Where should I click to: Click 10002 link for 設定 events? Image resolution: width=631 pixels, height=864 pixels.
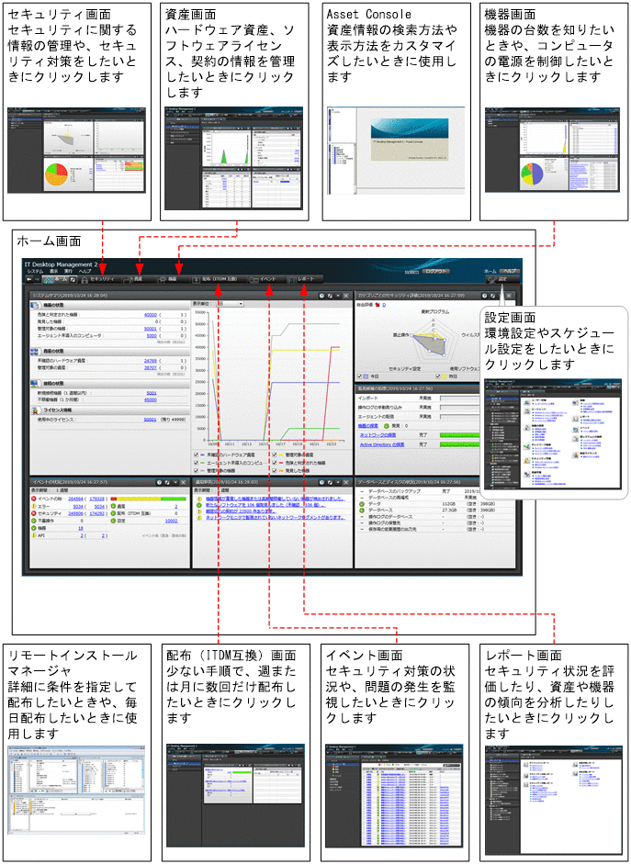[x=172, y=521]
